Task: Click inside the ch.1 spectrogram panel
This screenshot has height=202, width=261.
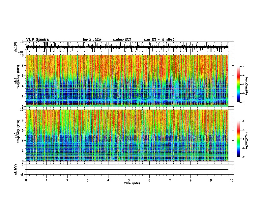Action: pyautogui.click(x=127, y=81)
